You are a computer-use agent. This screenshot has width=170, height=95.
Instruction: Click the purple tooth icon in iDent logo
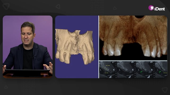151,8
